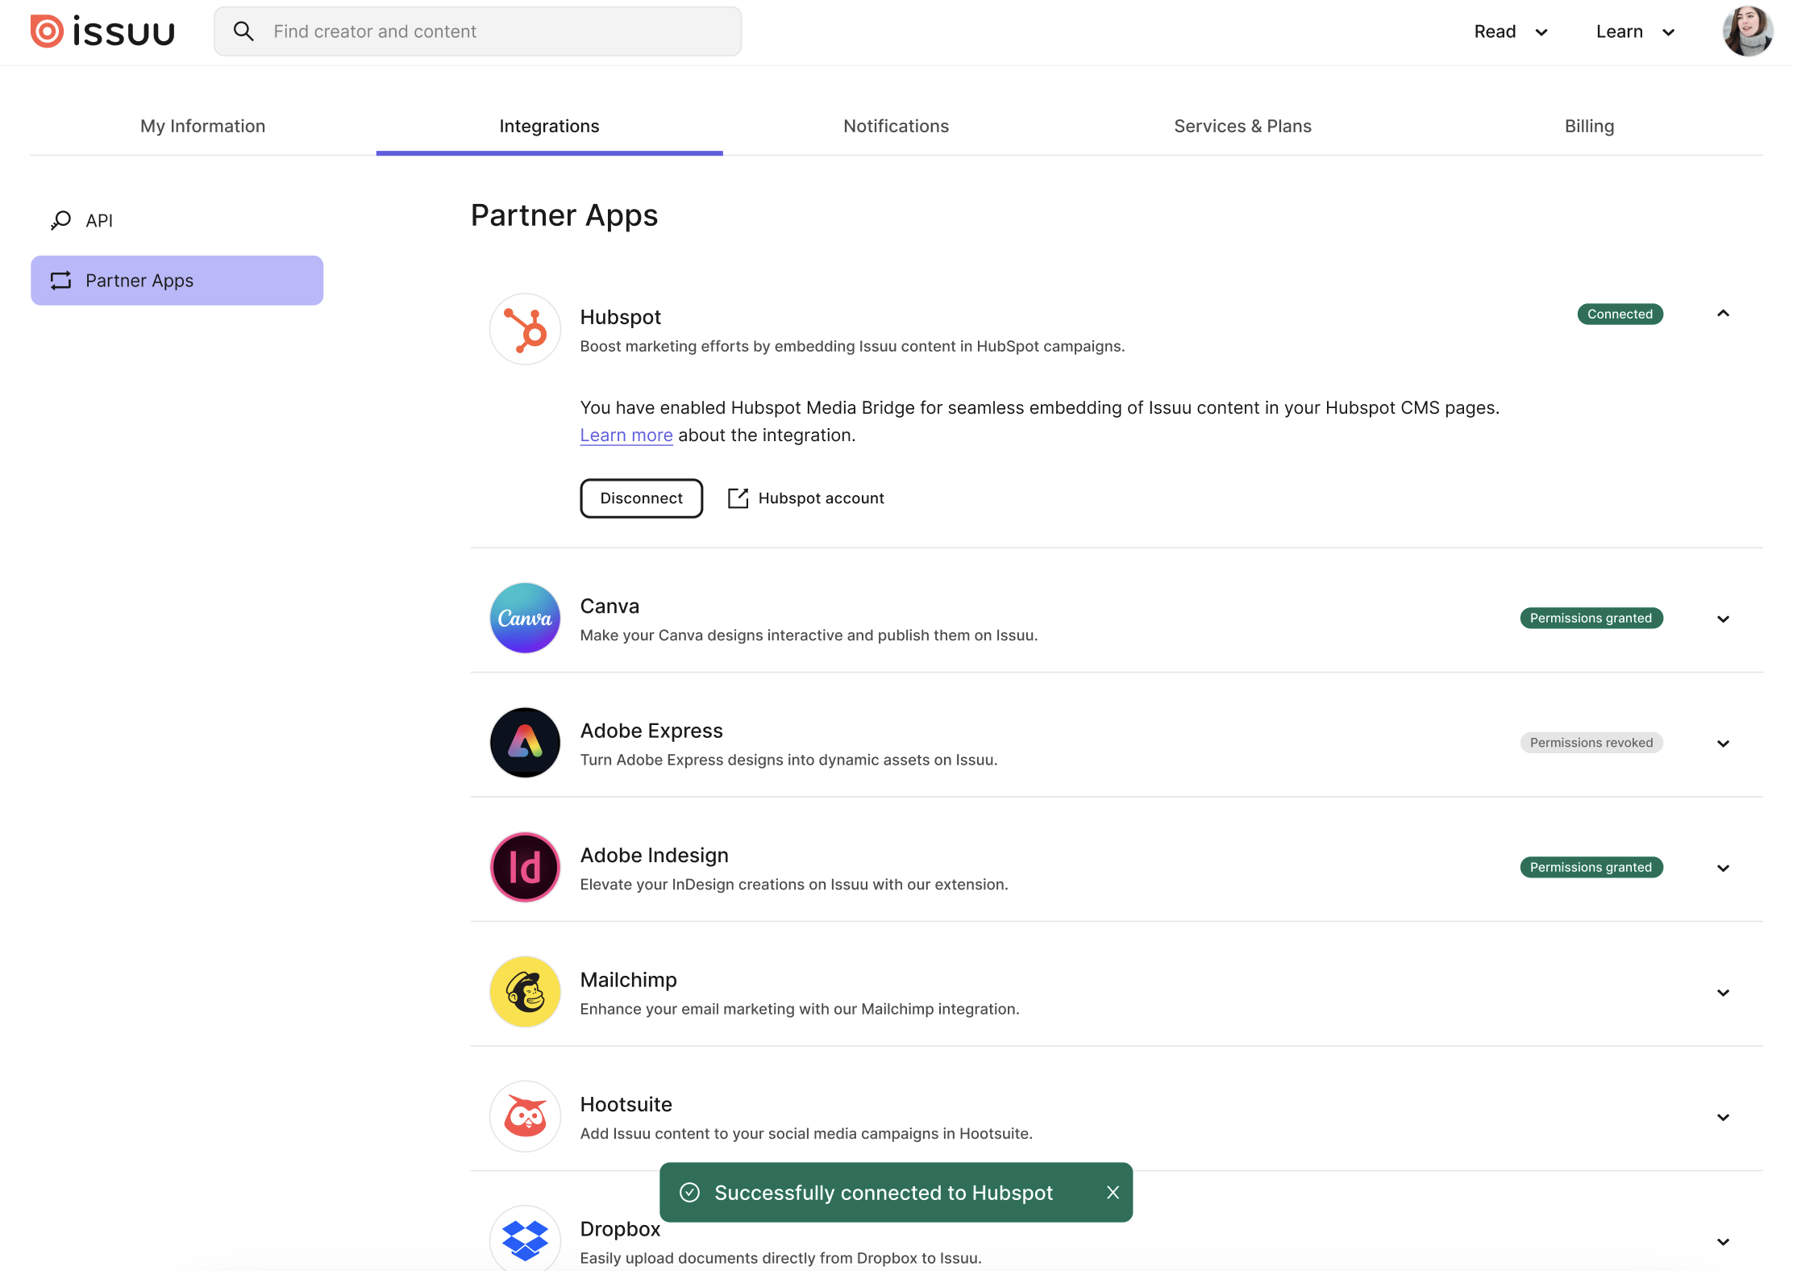Open the Learn dropdown menu
Image resolution: width=1793 pixels, height=1271 pixels.
[1636, 31]
